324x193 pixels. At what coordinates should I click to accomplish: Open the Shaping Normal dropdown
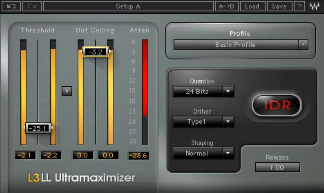(203, 153)
